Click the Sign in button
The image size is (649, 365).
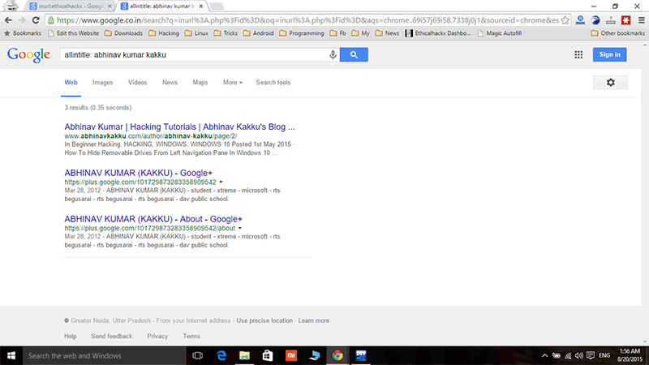point(609,54)
